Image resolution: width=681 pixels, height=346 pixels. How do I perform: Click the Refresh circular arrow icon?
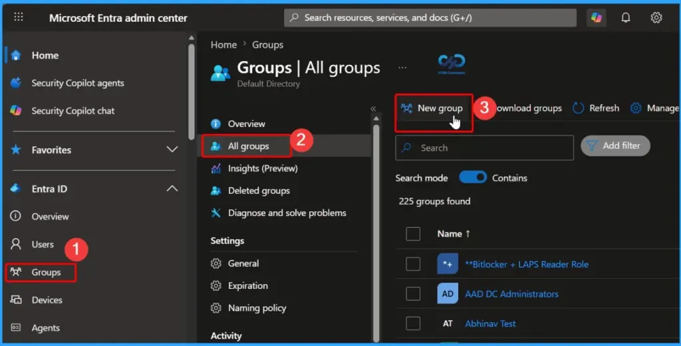pyautogui.click(x=578, y=108)
